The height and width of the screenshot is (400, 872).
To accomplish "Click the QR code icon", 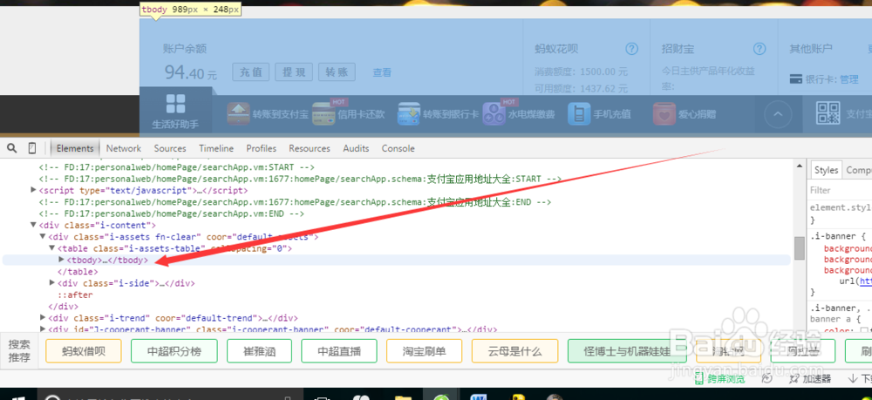I will [x=828, y=112].
